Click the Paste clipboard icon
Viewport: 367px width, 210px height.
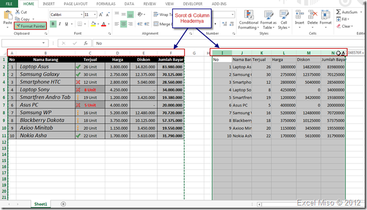pyautogui.click(x=8, y=15)
